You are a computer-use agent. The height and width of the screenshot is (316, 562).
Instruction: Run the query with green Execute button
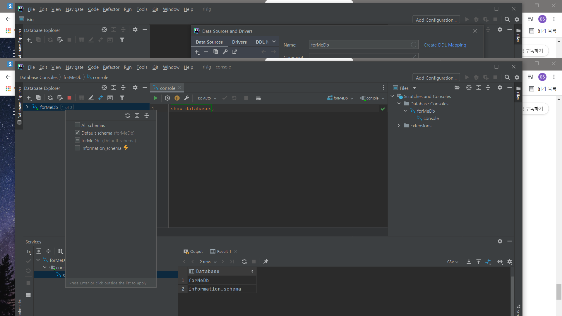[155, 98]
